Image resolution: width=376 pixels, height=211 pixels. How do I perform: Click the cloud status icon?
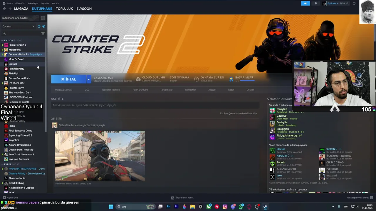[138, 79]
